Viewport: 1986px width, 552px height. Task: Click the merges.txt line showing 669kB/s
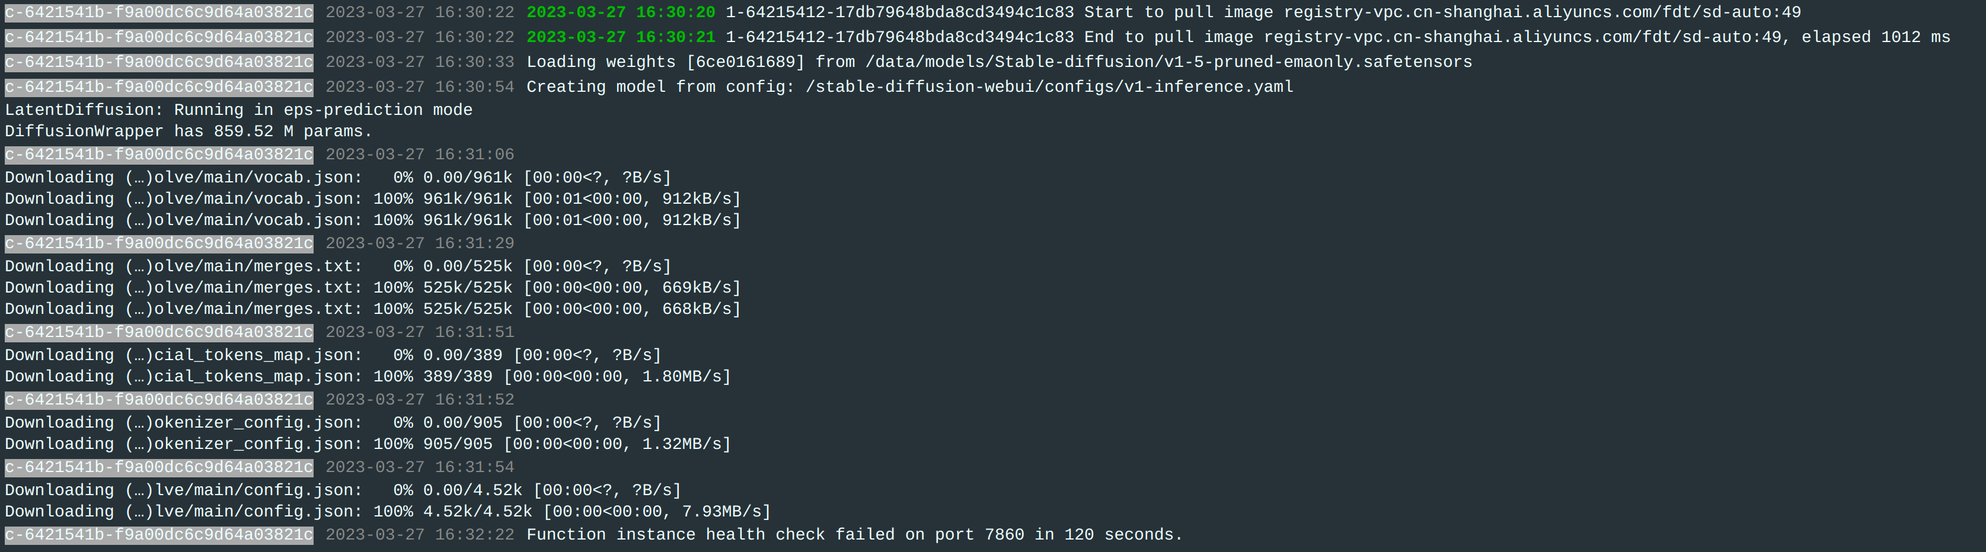point(372,287)
